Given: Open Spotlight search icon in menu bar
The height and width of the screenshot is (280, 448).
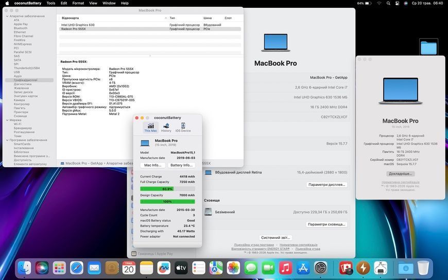Looking at the screenshot, I should (388, 3).
